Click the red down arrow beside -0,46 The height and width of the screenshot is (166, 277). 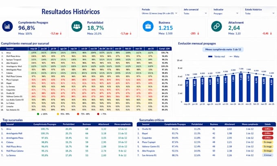click(x=271, y=33)
